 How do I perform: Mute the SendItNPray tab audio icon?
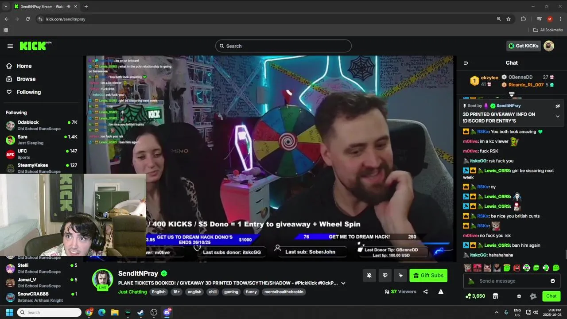click(68, 7)
